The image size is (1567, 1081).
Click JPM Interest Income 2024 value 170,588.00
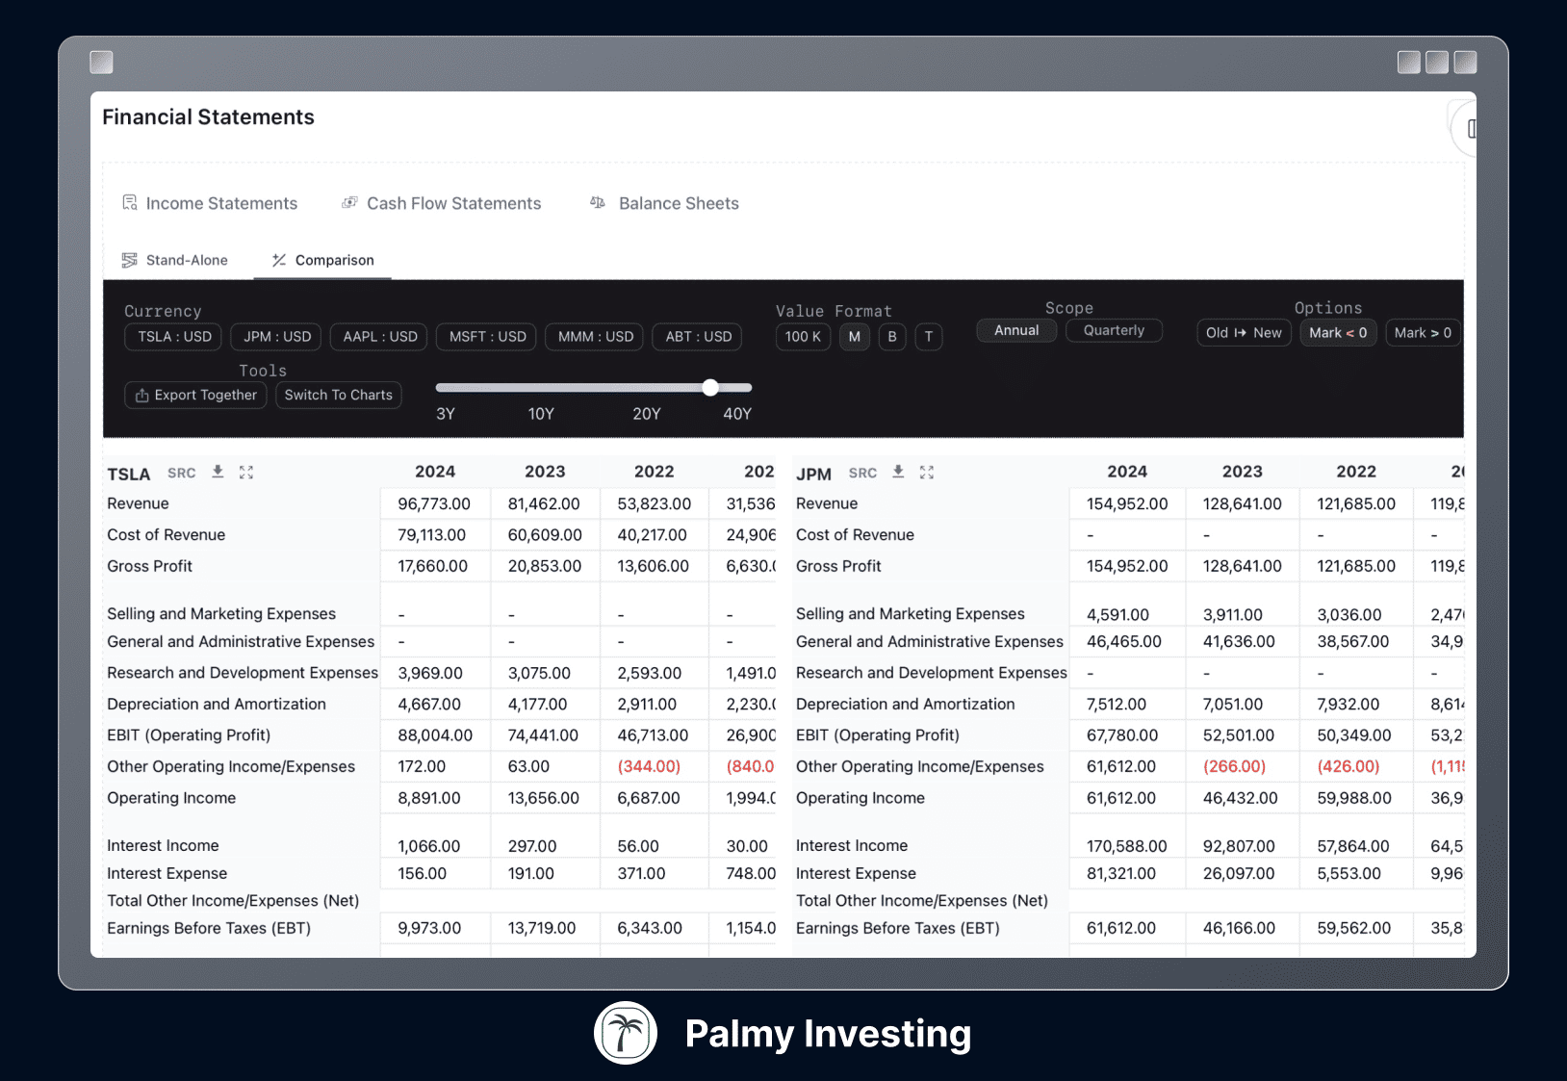pyautogui.click(x=1127, y=846)
